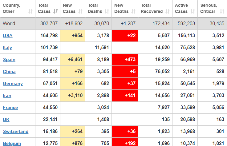Open the Spain country link

pos(9,60)
